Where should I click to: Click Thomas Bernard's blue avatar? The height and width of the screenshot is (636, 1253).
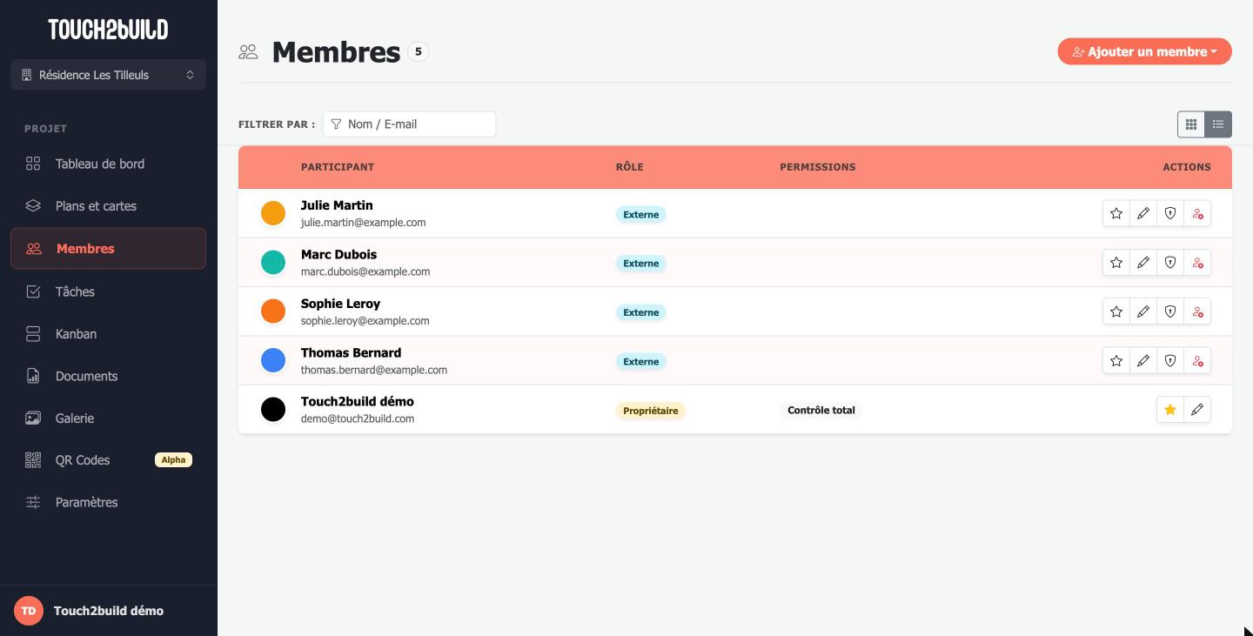[x=273, y=360]
